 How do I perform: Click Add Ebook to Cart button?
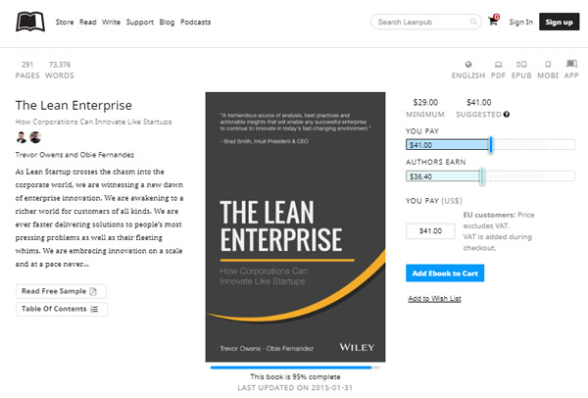click(x=444, y=274)
